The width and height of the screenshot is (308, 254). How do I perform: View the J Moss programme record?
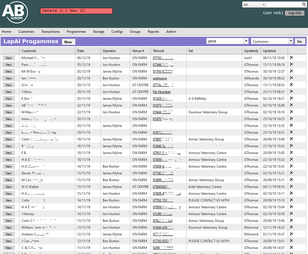(x=9, y=92)
